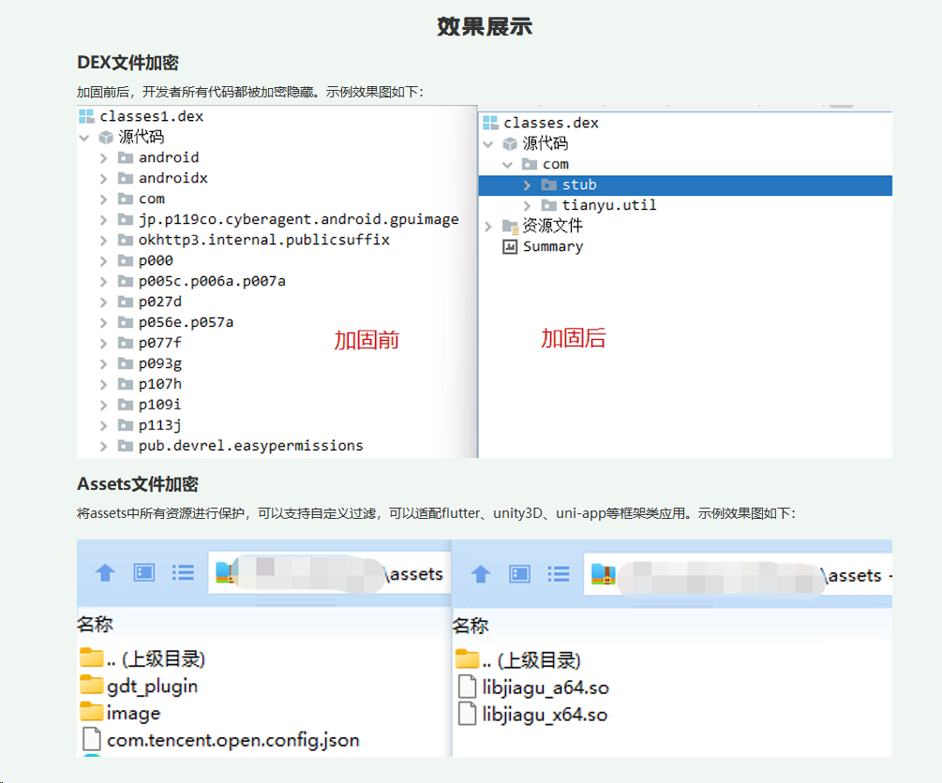Select the p093g package row
This screenshot has width=942, height=783.
click(159, 364)
